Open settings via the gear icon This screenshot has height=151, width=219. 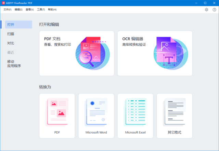click(206, 10)
